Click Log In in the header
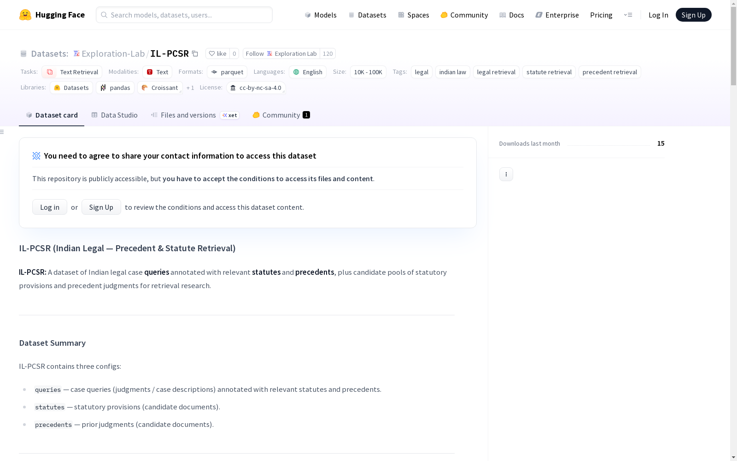 tap(658, 15)
